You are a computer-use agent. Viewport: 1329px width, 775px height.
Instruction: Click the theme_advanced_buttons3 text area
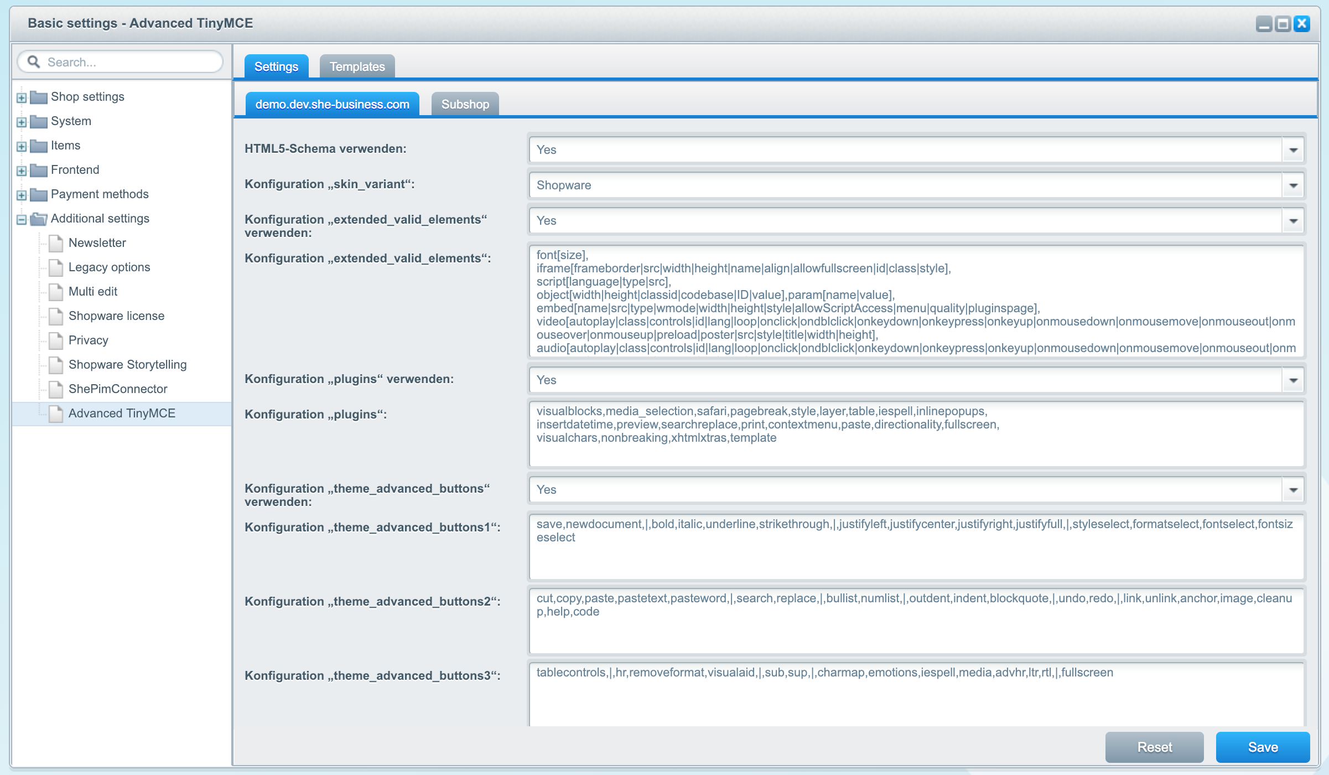[x=917, y=694]
